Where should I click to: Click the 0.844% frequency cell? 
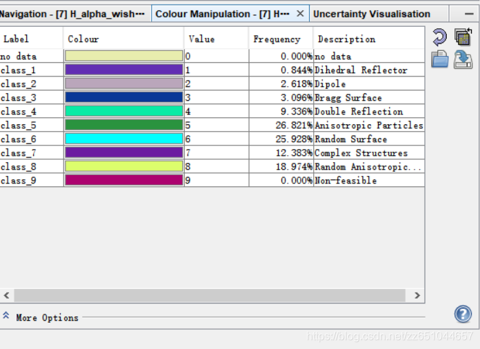pos(281,70)
